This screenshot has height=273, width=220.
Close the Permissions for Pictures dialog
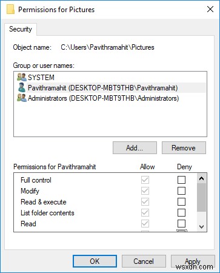tap(210, 9)
